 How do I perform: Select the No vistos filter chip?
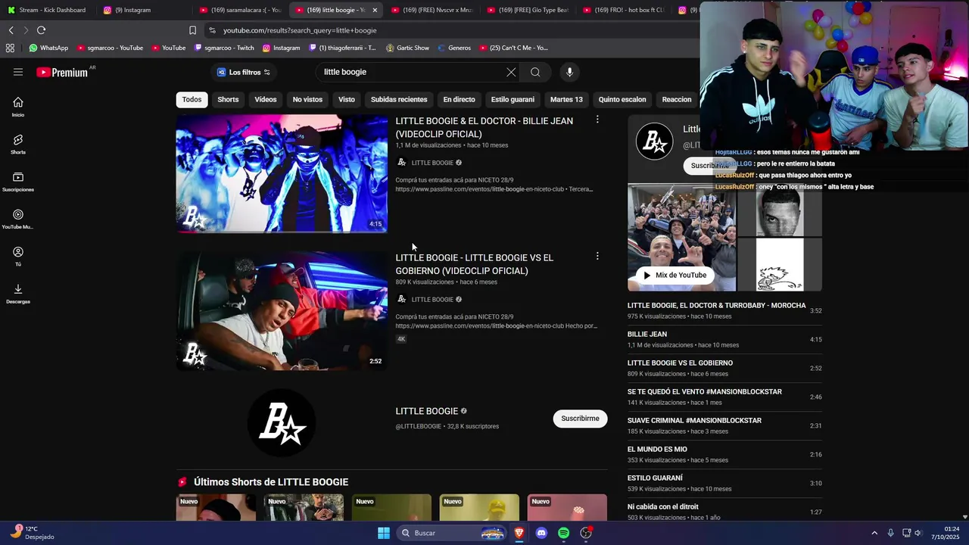pyautogui.click(x=307, y=99)
